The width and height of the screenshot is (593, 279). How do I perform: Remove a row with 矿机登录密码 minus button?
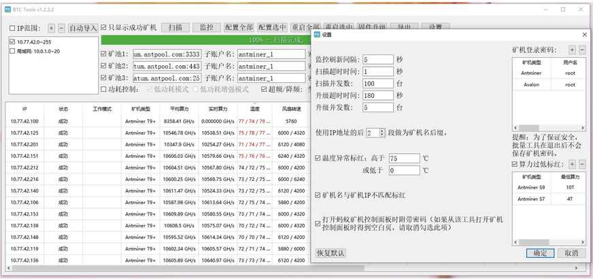[583, 50]
